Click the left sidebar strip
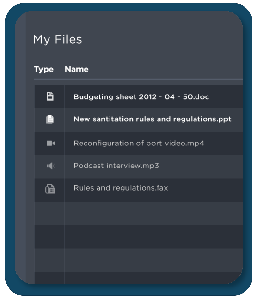Image resolution: width=257 pixels, height=299 pixels. point(20,147)
